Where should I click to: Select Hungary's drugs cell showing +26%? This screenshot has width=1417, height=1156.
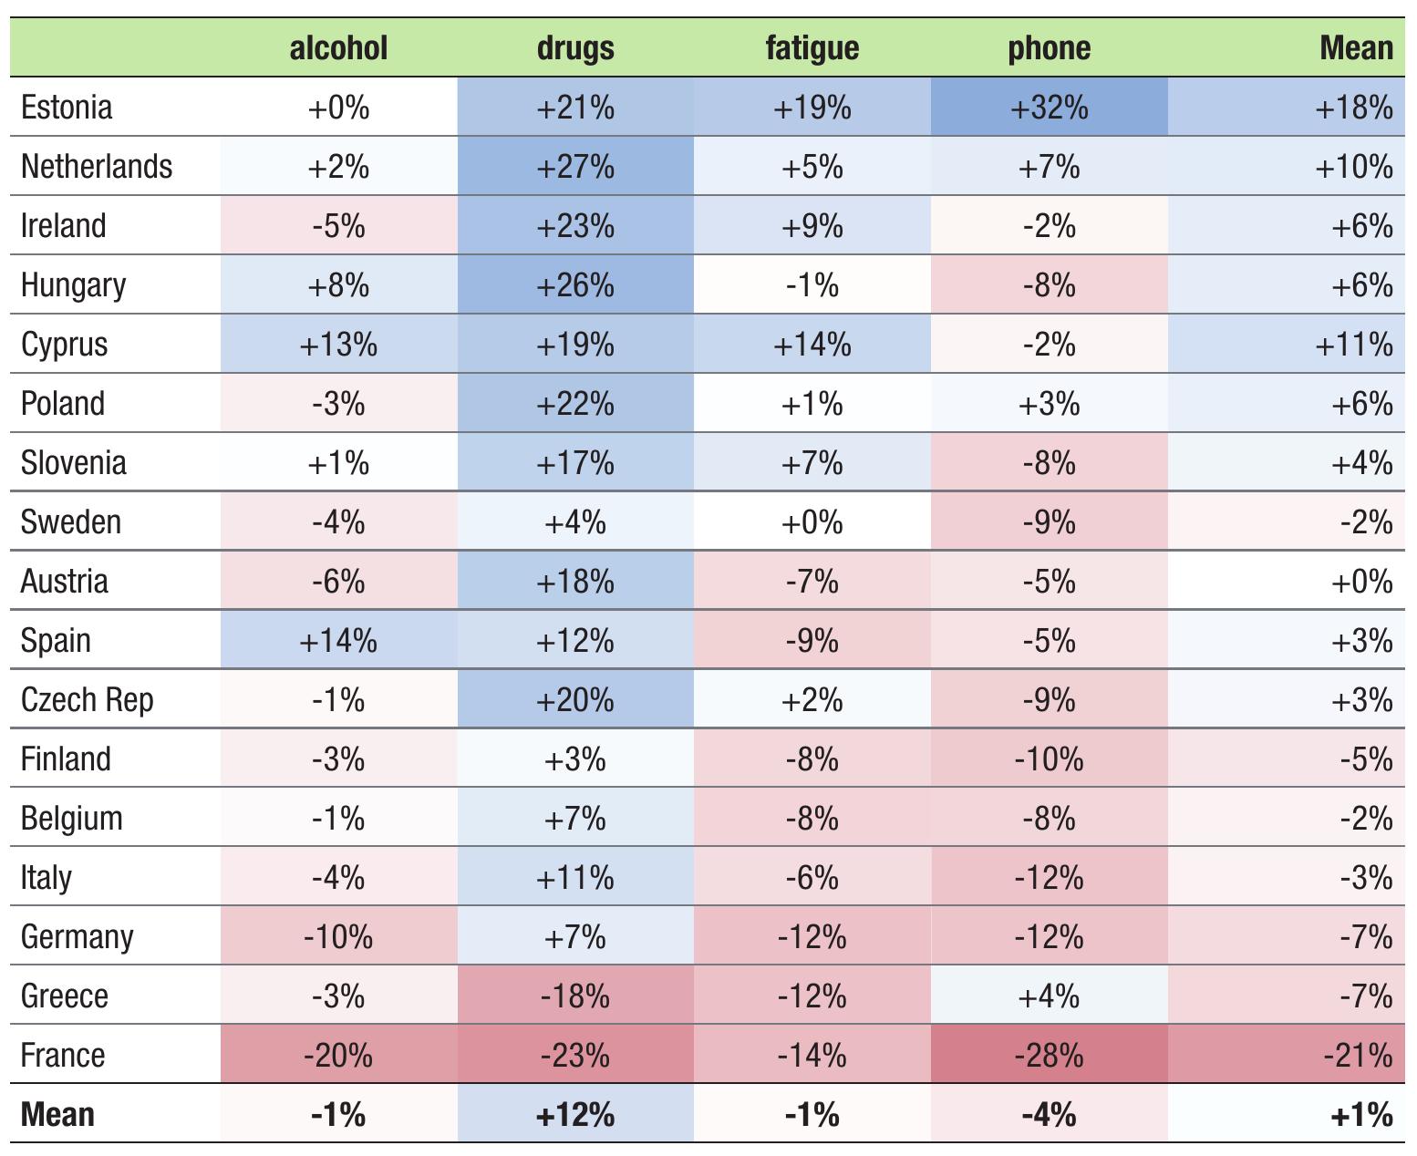click(x=575, y=285)
